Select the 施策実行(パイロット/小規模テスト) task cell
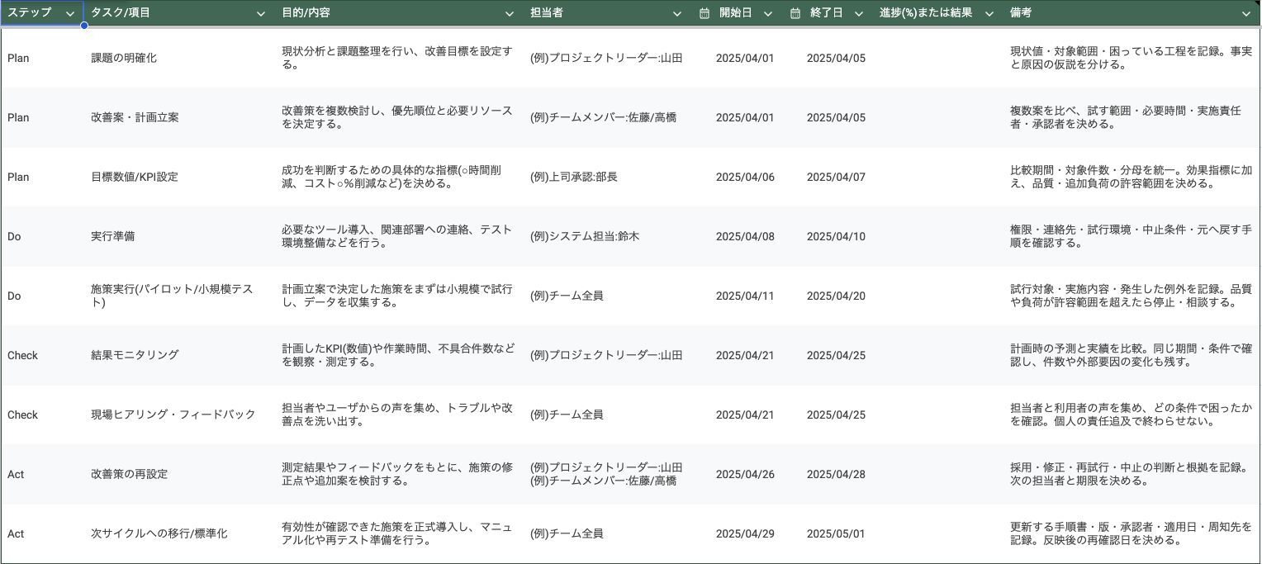 point(179,296)
